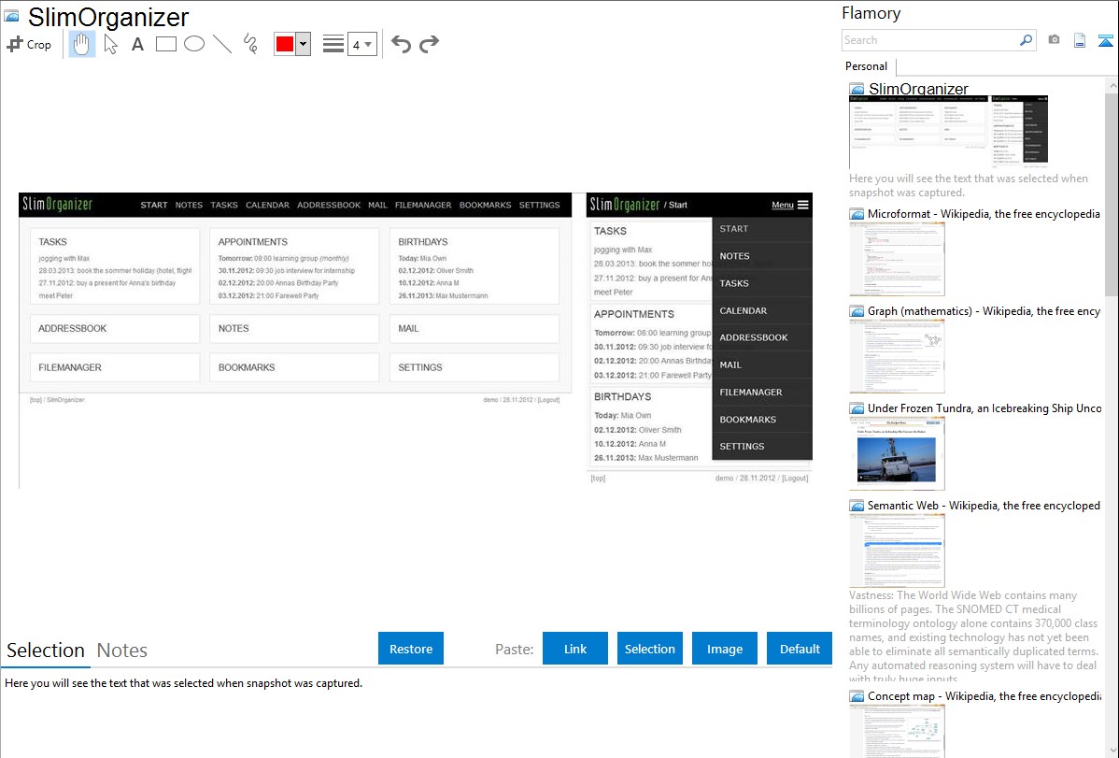Open the line width 4 dropdown

click(362, 44)
